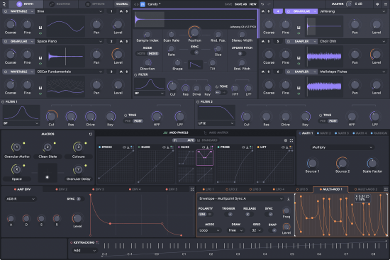
Task: Open the help question mark icon
Action: [x=377, y=4]
